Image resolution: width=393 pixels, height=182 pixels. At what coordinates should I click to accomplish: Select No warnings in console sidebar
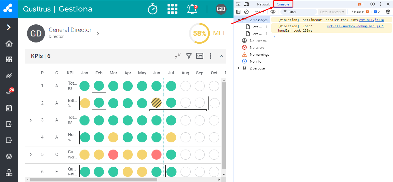[256, 55]
